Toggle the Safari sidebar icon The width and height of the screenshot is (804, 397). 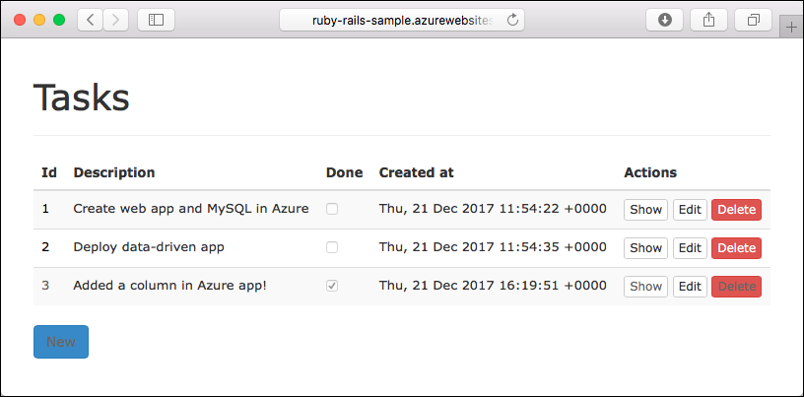157,20
